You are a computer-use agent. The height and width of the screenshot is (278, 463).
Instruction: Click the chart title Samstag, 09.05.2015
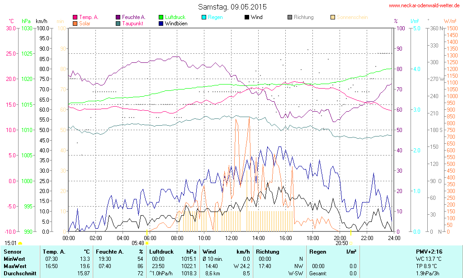pos(232,7)
